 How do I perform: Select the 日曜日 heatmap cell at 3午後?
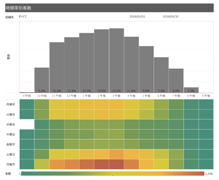coord(116,165)
